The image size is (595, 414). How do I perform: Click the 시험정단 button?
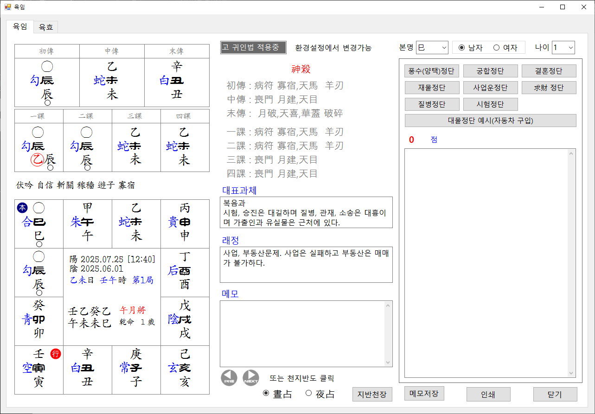[x=490, y=104]
